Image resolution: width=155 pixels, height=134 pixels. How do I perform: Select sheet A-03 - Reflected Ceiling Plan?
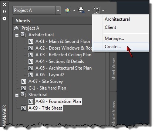coord(63,55)
